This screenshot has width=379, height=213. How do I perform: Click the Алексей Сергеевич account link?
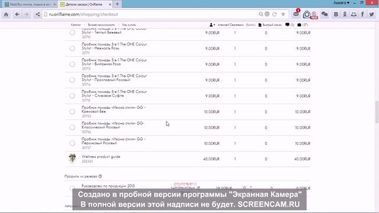click(230, 25)
